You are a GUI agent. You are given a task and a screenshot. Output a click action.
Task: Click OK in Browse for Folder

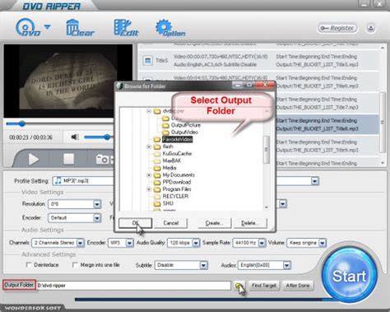[x=135, y=223]
